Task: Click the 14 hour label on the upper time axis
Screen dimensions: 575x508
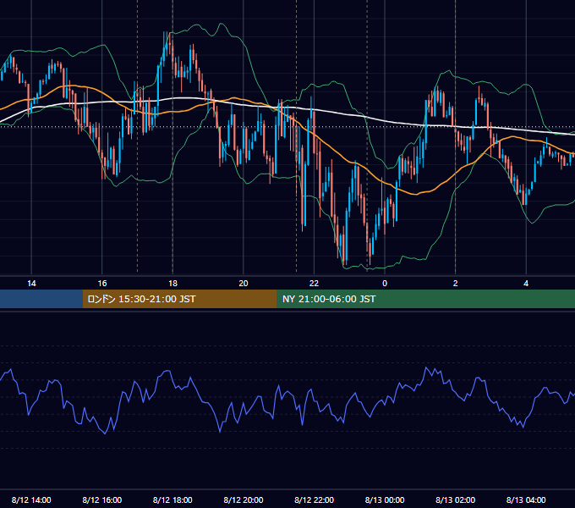Action: tap(31, 284)
